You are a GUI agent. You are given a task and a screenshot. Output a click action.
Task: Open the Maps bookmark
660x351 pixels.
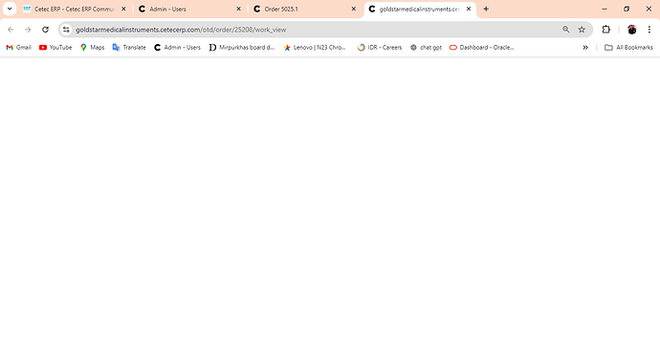(92, 48)
